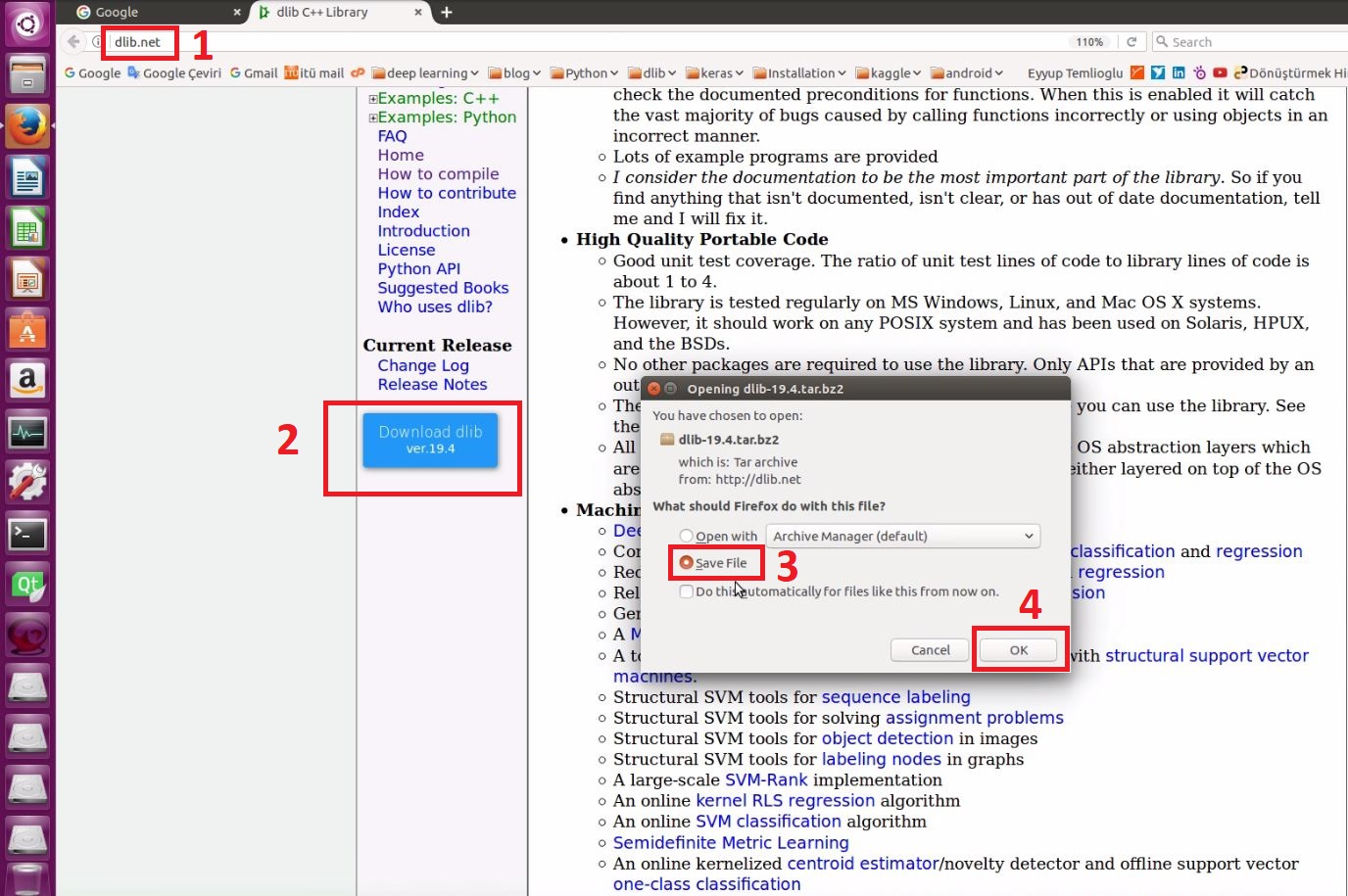Switch to the dlib C++ Library tab
This screenshot has width=1348, height=896.
point(323,13)
